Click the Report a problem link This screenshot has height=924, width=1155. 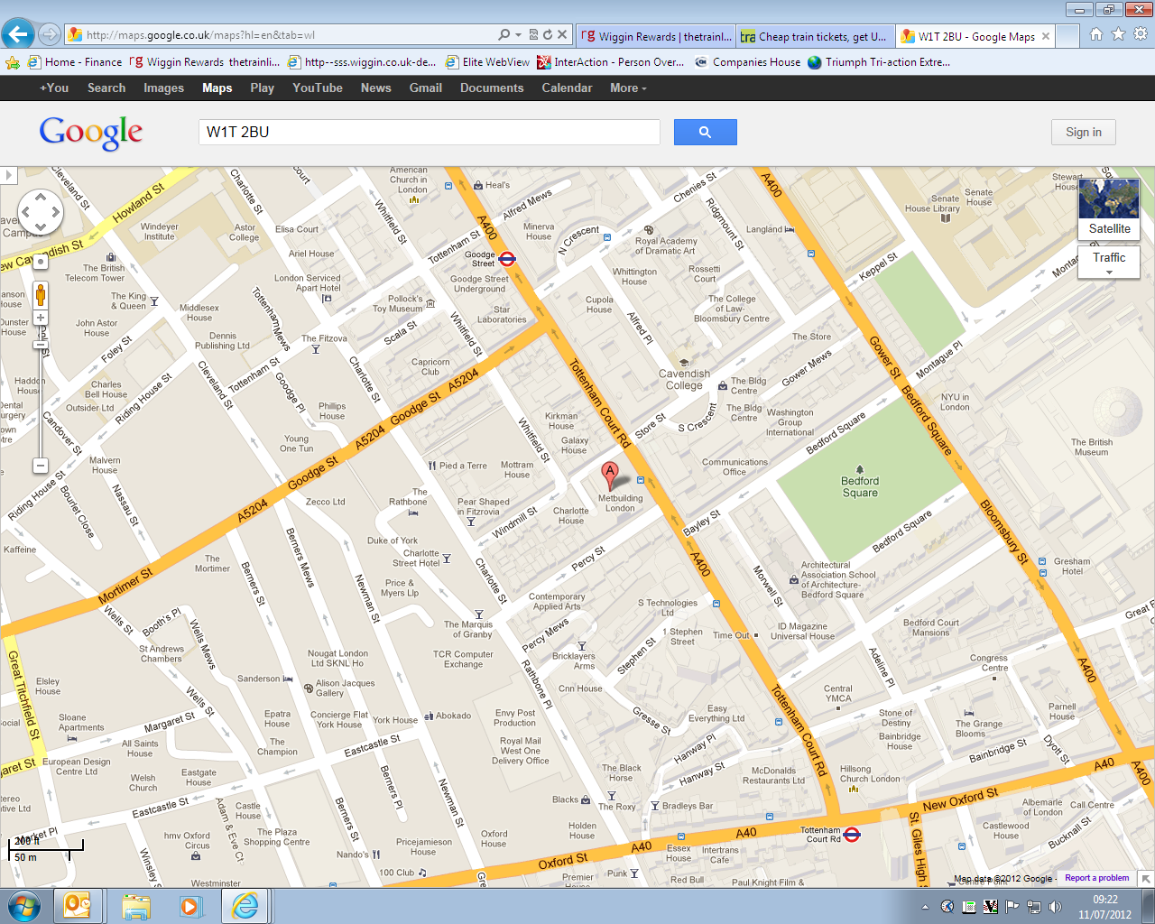pyautogui.click(x=1096, y=878)
